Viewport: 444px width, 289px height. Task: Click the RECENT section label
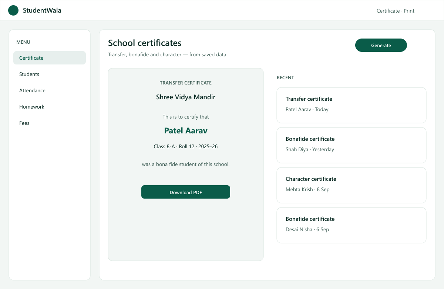[x=285, y=78]
